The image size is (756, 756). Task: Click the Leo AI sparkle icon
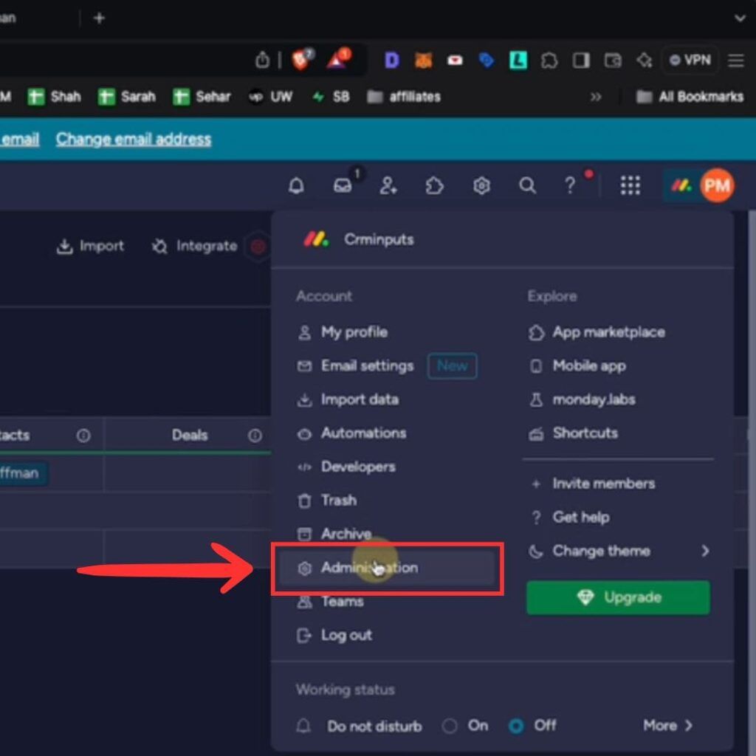[x=644, y=61]
